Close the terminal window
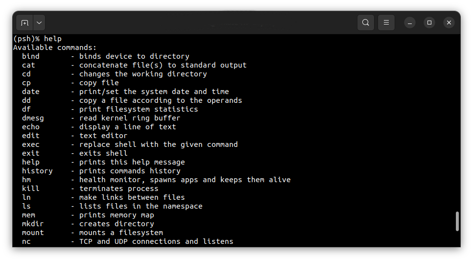The image size is (473, 261). (449, 23)
